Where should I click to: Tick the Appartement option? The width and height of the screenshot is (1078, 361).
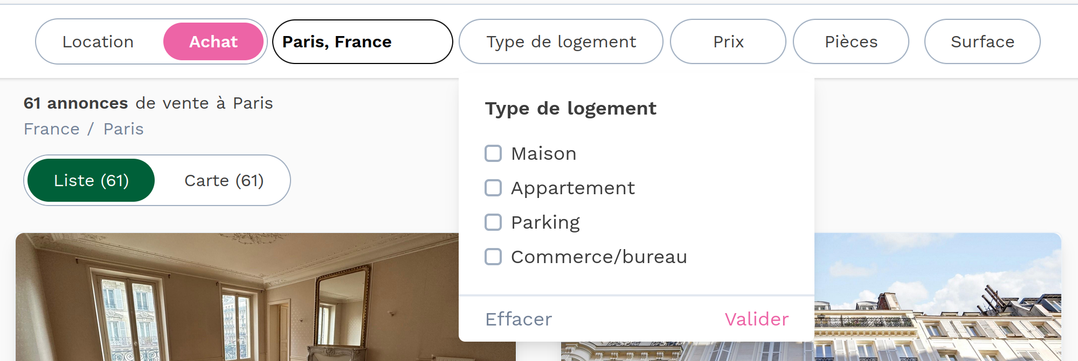493,188
